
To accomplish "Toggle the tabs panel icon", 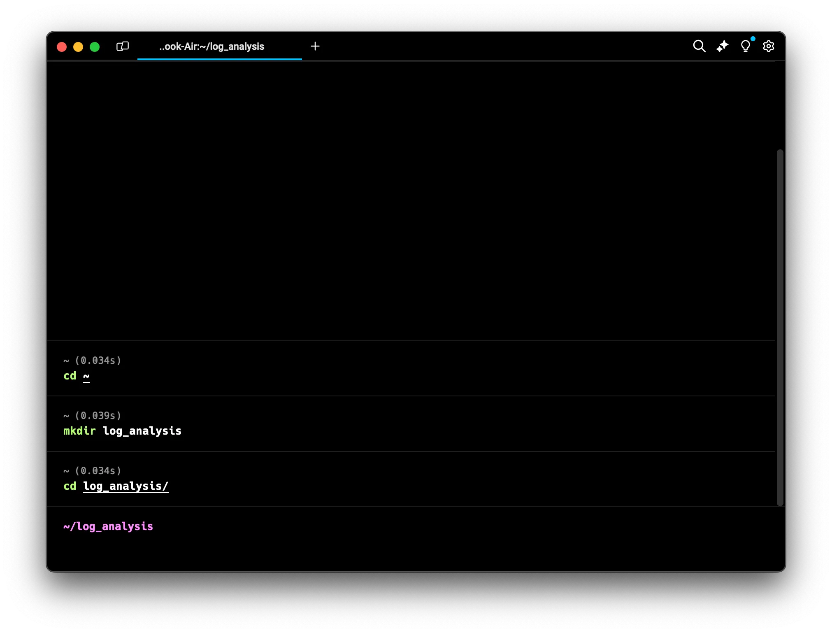I will tap(123, 46).
